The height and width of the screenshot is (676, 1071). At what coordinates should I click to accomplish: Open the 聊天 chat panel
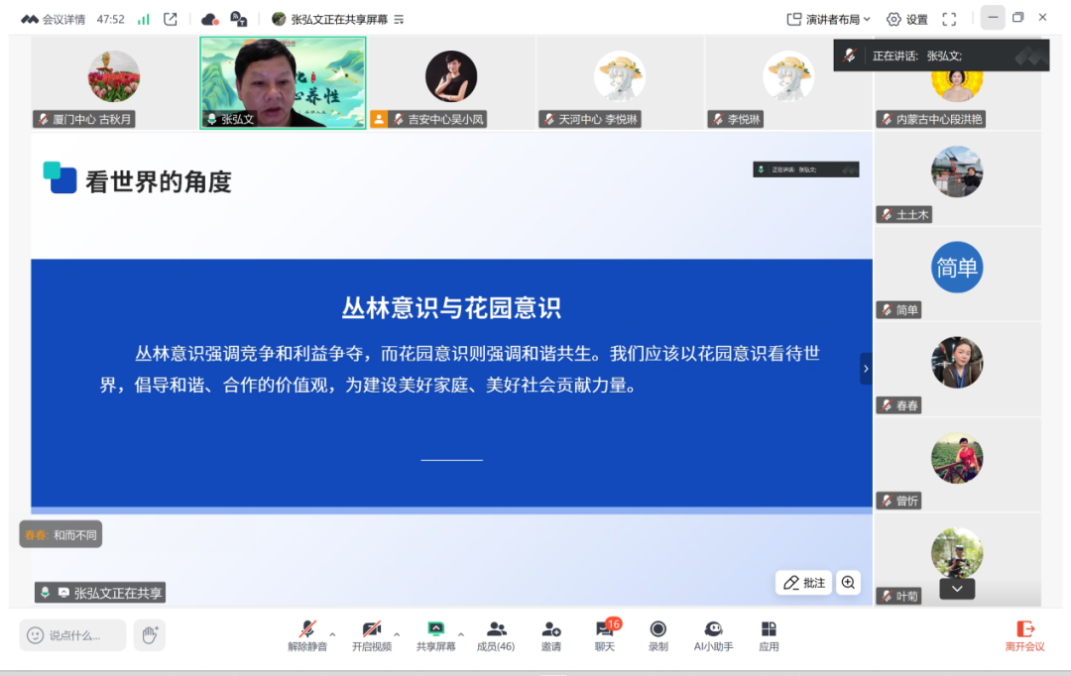coord(605,634)
